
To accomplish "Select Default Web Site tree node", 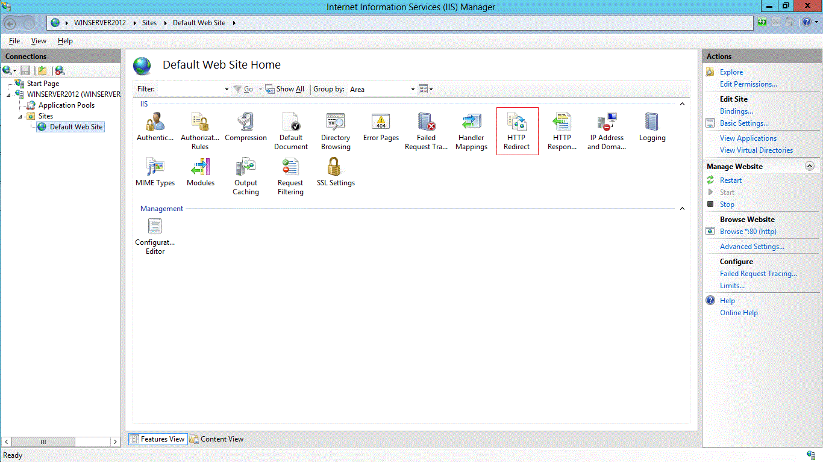I will pos(76,127).
